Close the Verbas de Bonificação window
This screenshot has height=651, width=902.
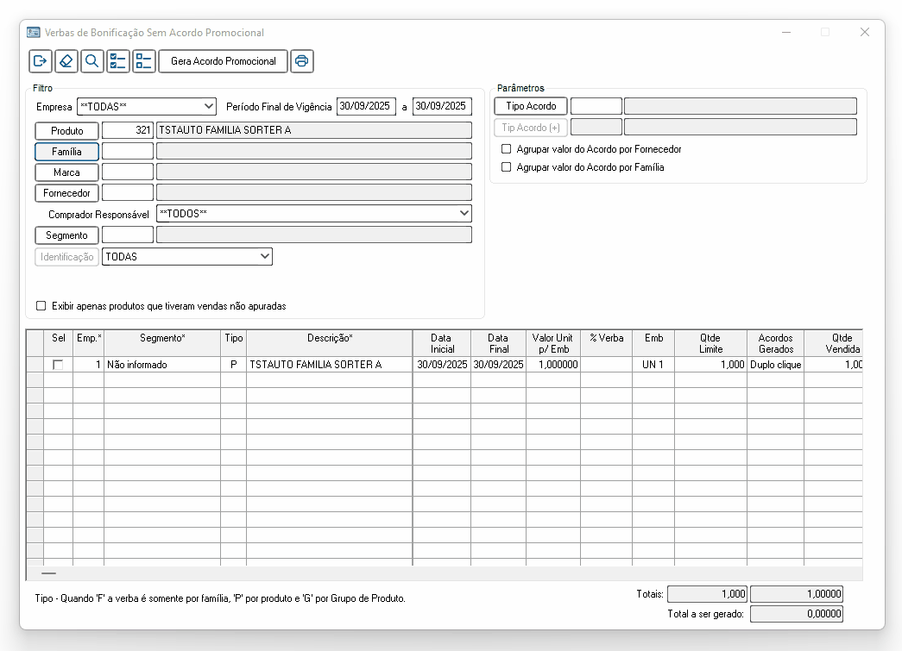click(x=865, y=32)
